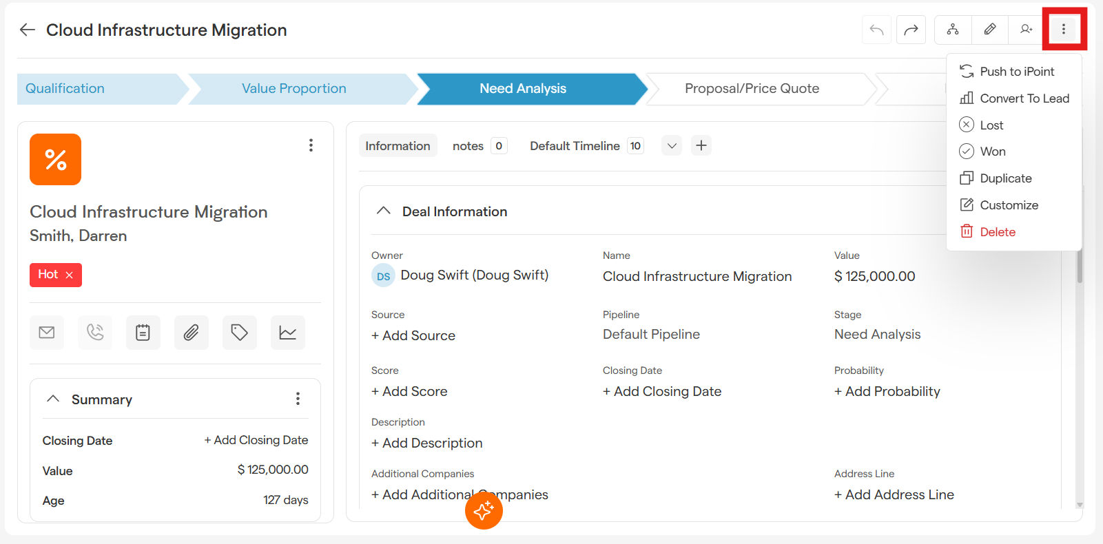Select the Proposal/Price Quote pipeline stage
This screenshot has width=1103, height=544.
point(752,89)
